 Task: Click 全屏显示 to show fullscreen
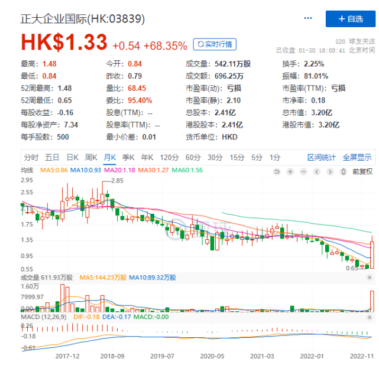click(x=357, y=157)
